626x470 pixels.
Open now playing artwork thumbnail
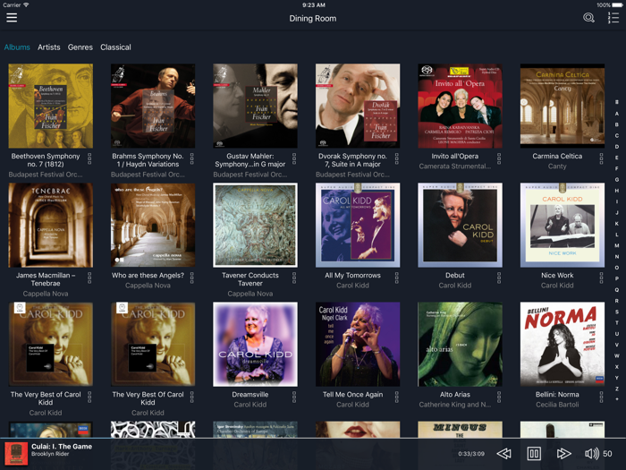16,454
